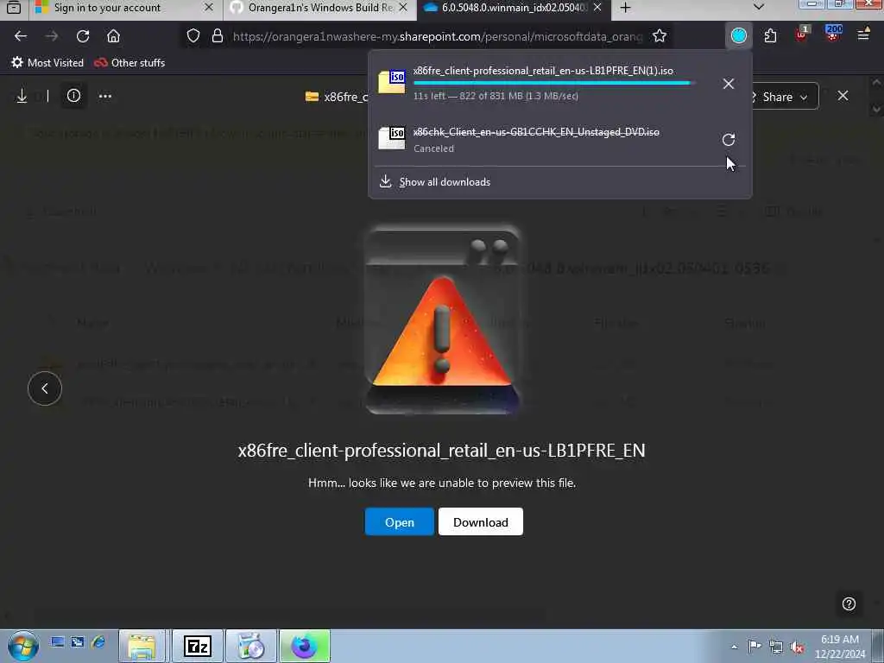
Task: Open the taskbar clock showing 6:19 AM
Action: [x=840, y=647]
